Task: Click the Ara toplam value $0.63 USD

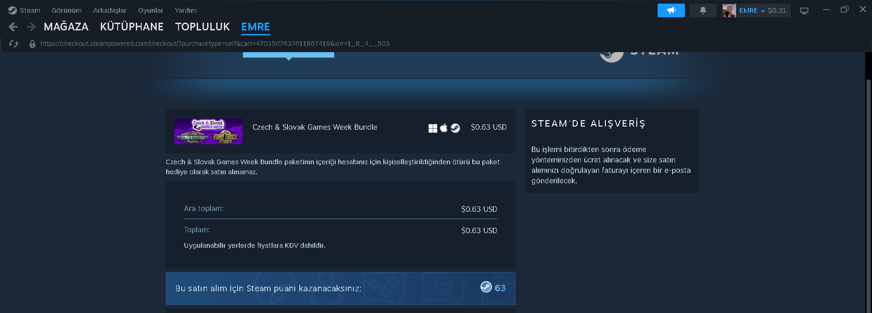Action: [x=479, y=209]
